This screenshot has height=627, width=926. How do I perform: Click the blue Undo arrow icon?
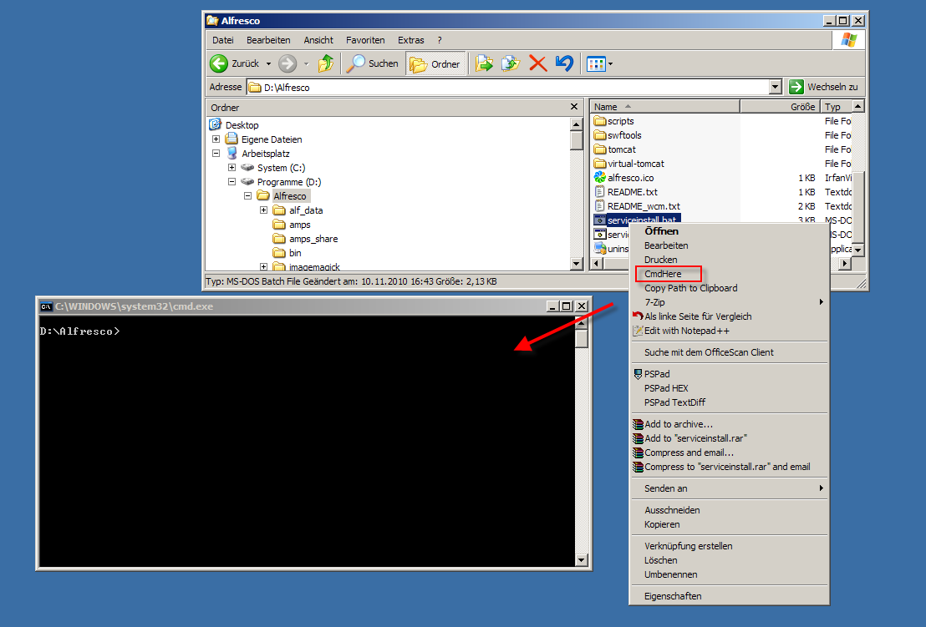point(564,63)
